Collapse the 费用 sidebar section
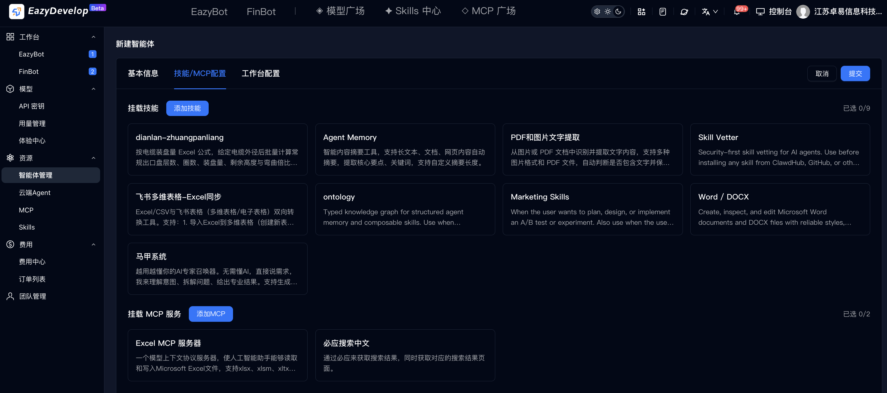The height and width of the screenshot is (393, 887). pyautogui.click(x=93, y=244)
